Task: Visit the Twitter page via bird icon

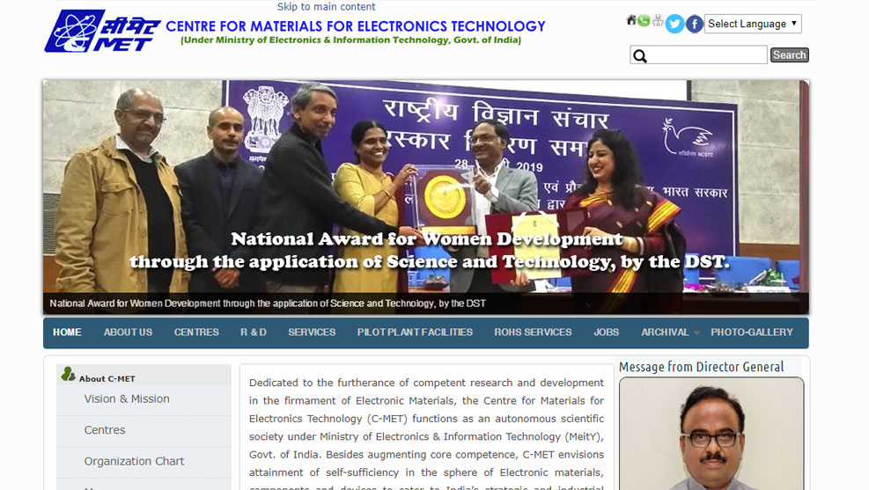Action: [674, 24]
